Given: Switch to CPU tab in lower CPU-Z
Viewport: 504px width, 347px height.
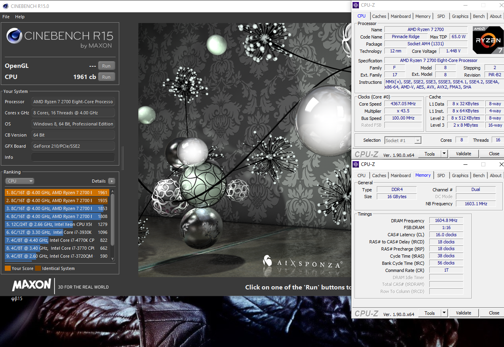Looking at the screenshot, I should (x=361, y=175).
